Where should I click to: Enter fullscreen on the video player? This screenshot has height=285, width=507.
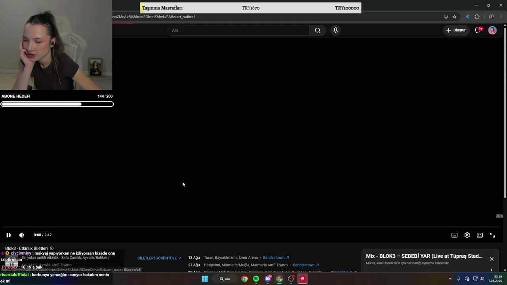coord(492,235)
